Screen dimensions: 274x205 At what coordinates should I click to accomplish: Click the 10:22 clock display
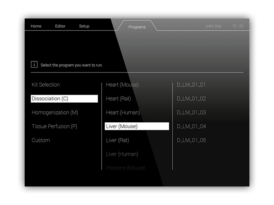point(237,26)
